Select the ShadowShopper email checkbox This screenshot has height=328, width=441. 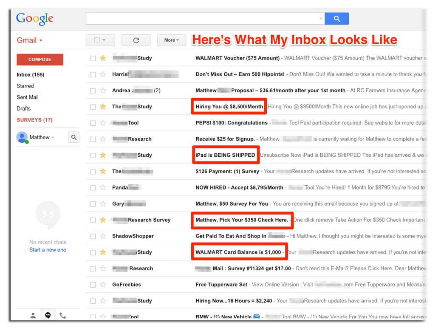93,236
